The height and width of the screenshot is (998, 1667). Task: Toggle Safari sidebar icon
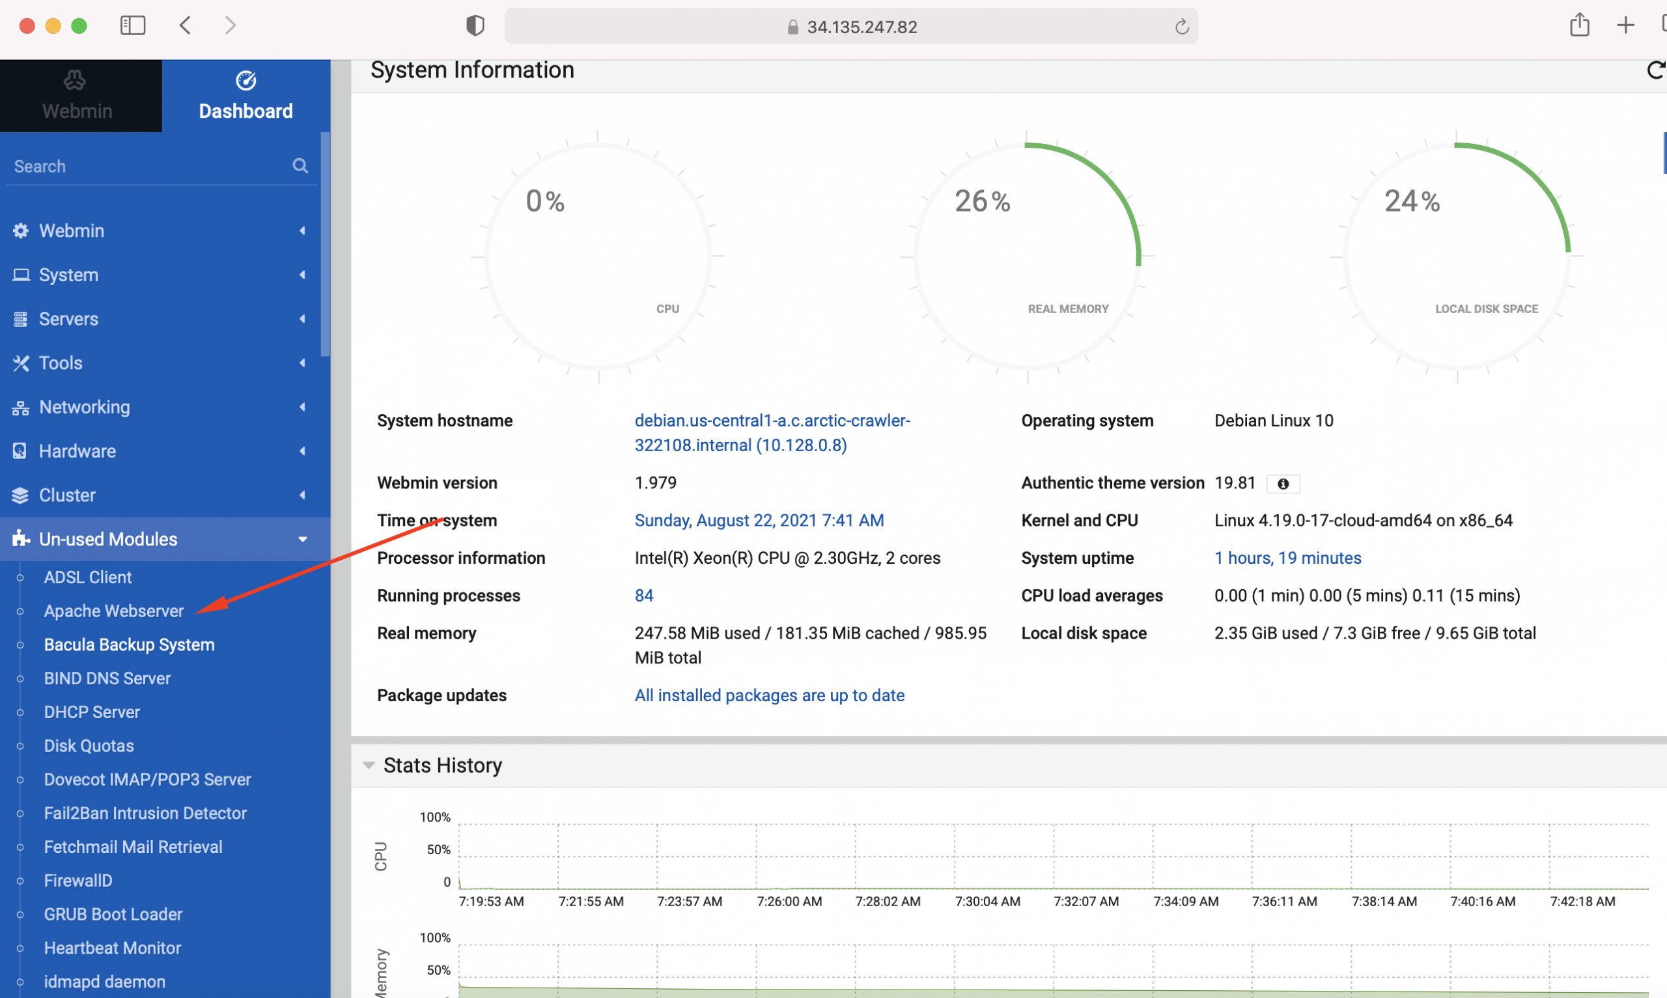[132, 25]
